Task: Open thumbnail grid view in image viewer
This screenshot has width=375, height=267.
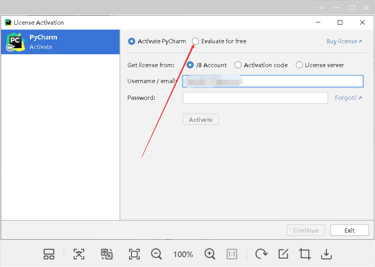Action: [49, 254]
